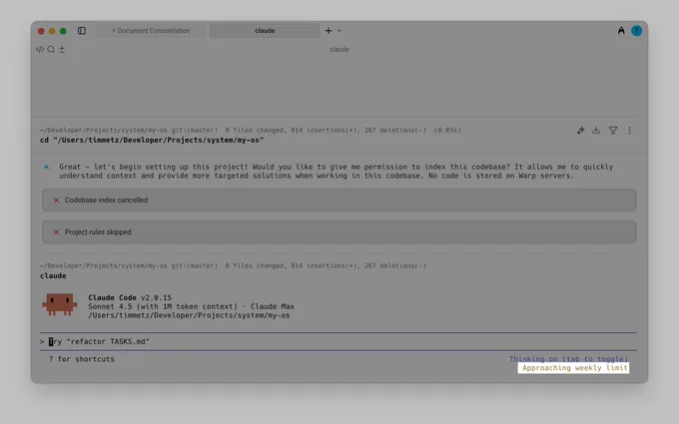Click the '? for shortcuts' hint
This screenshot has height=424, width=679.
tap(82, 359)
